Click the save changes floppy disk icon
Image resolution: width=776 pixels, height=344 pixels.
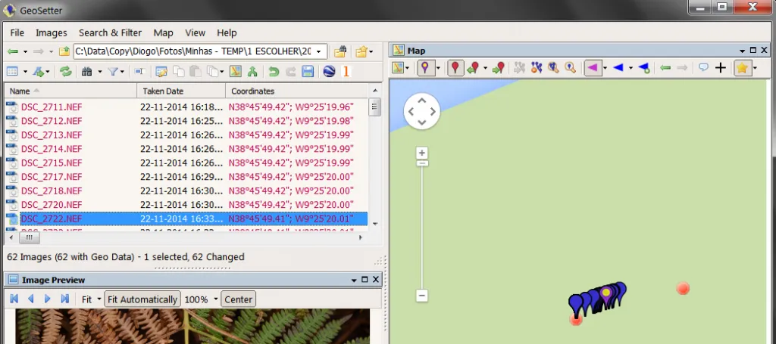308,72
